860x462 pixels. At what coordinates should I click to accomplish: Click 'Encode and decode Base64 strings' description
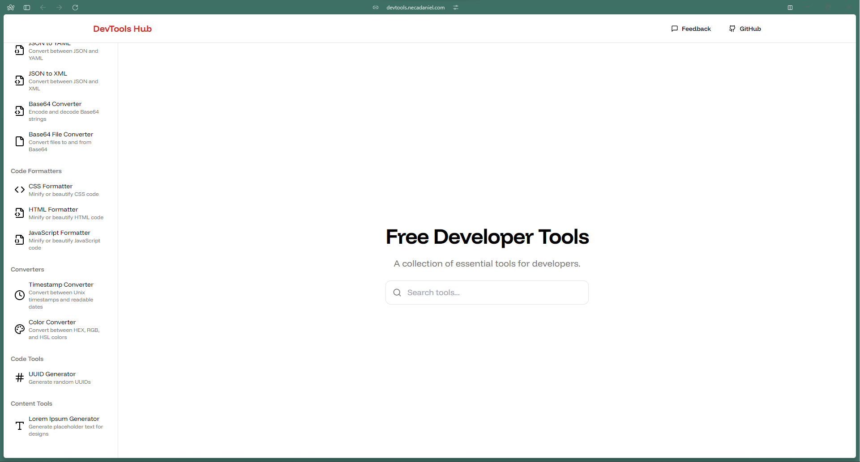(64, 115)
